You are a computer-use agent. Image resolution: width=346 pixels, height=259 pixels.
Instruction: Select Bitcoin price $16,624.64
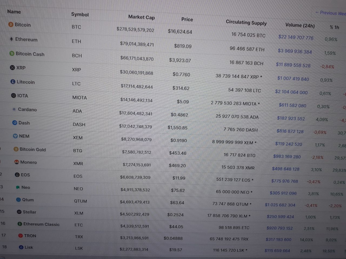click(x=180, y=32)
